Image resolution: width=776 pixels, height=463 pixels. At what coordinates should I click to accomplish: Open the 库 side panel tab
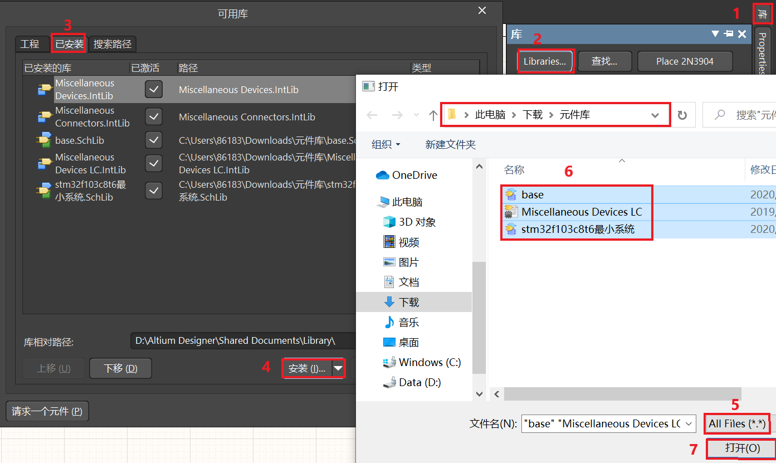[x=762, y=13]
